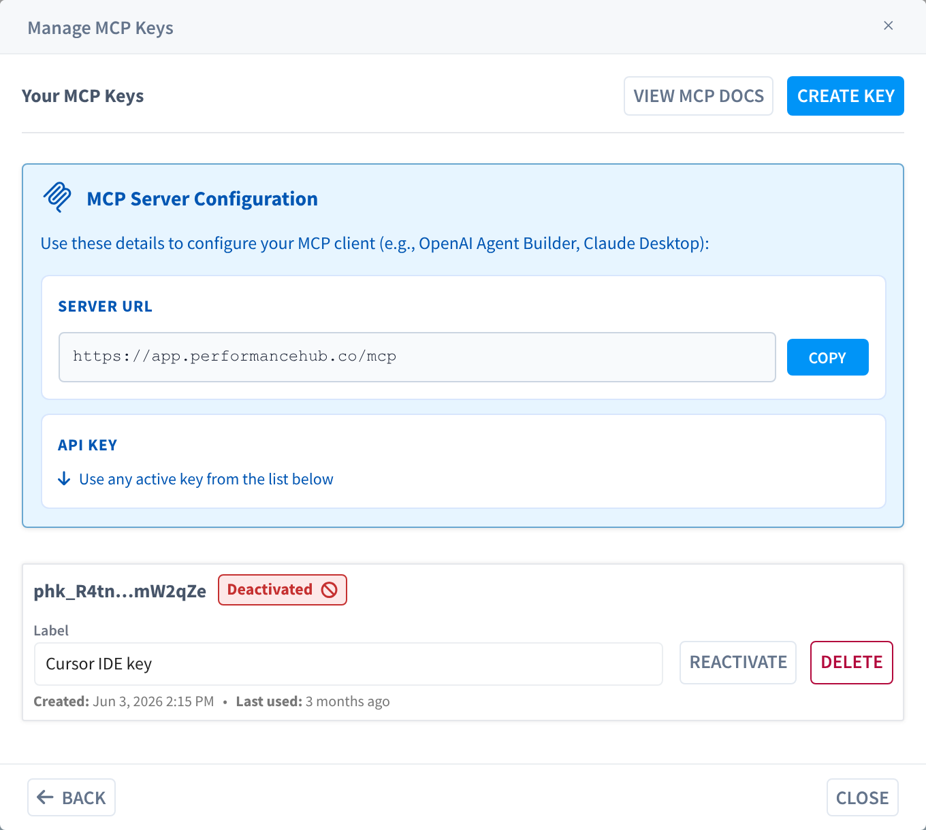Click the Your MCP Keys heading

[83, 96]
